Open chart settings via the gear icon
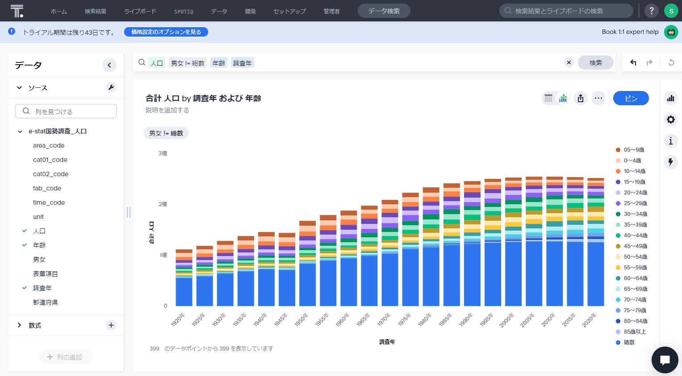This screenshot has width=682, height=376. [670, 120]
